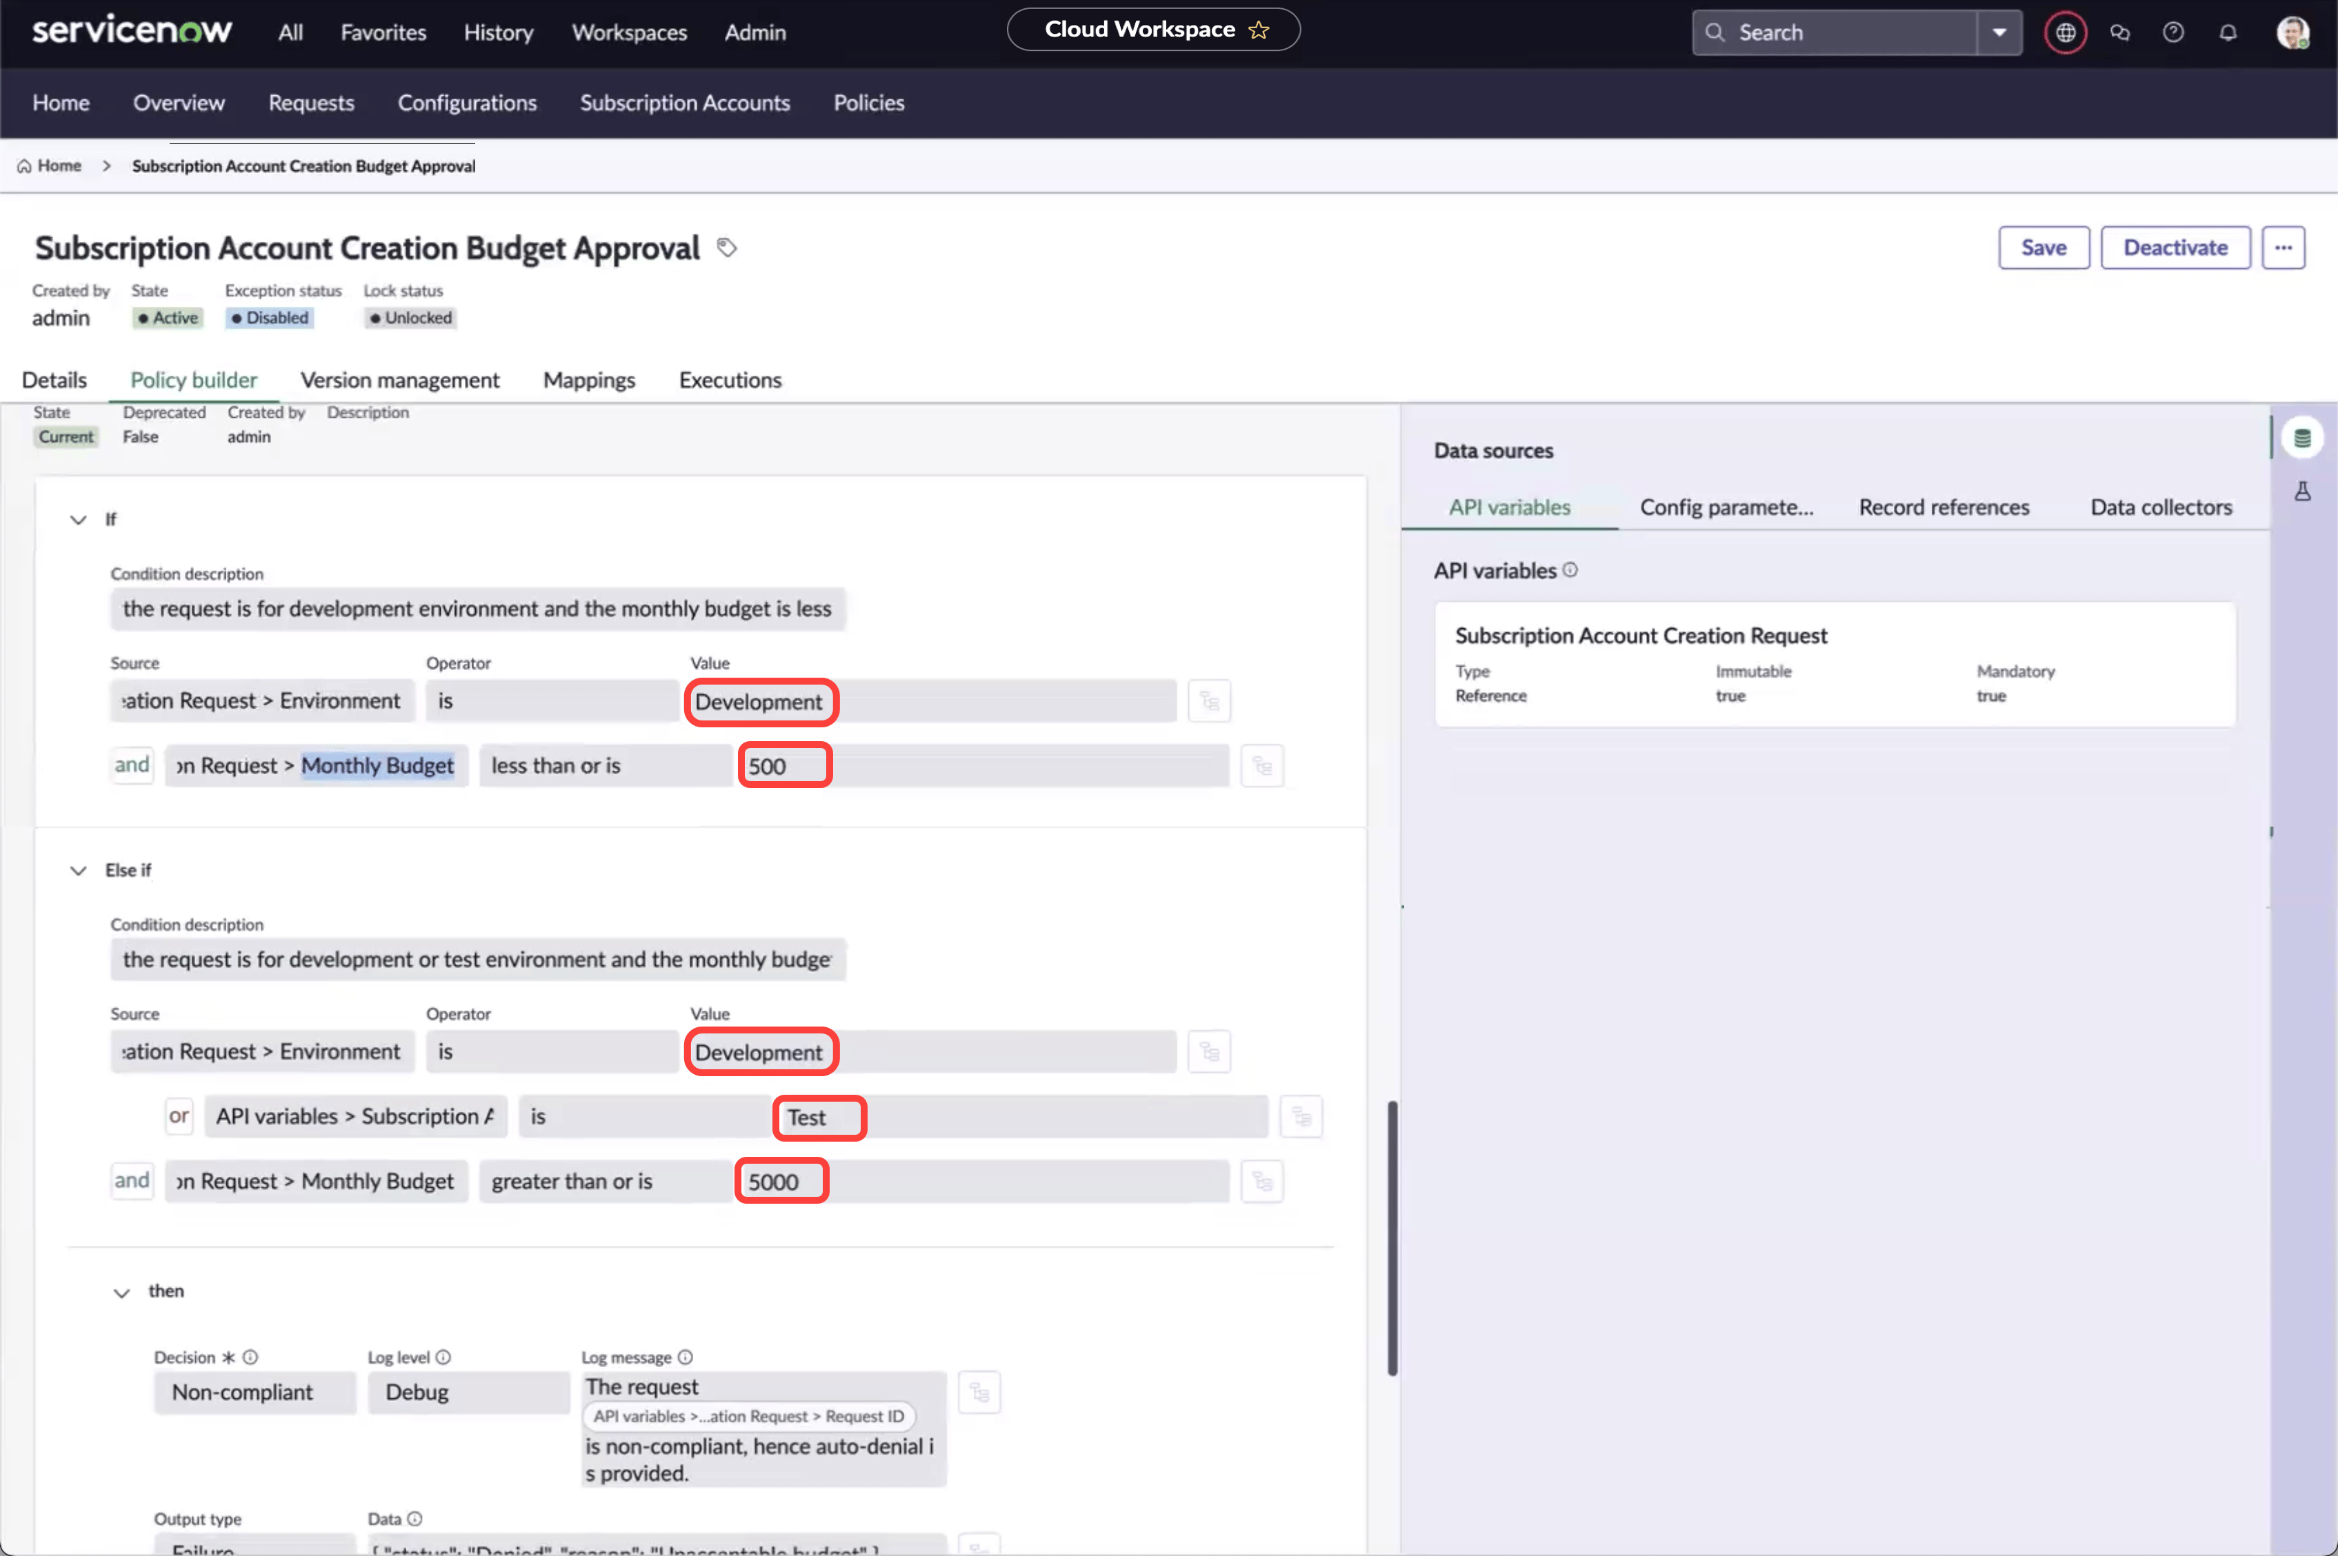Open the History menu
The height and width of the screenshot is (1556, 2338).
[x=499, y=33]
